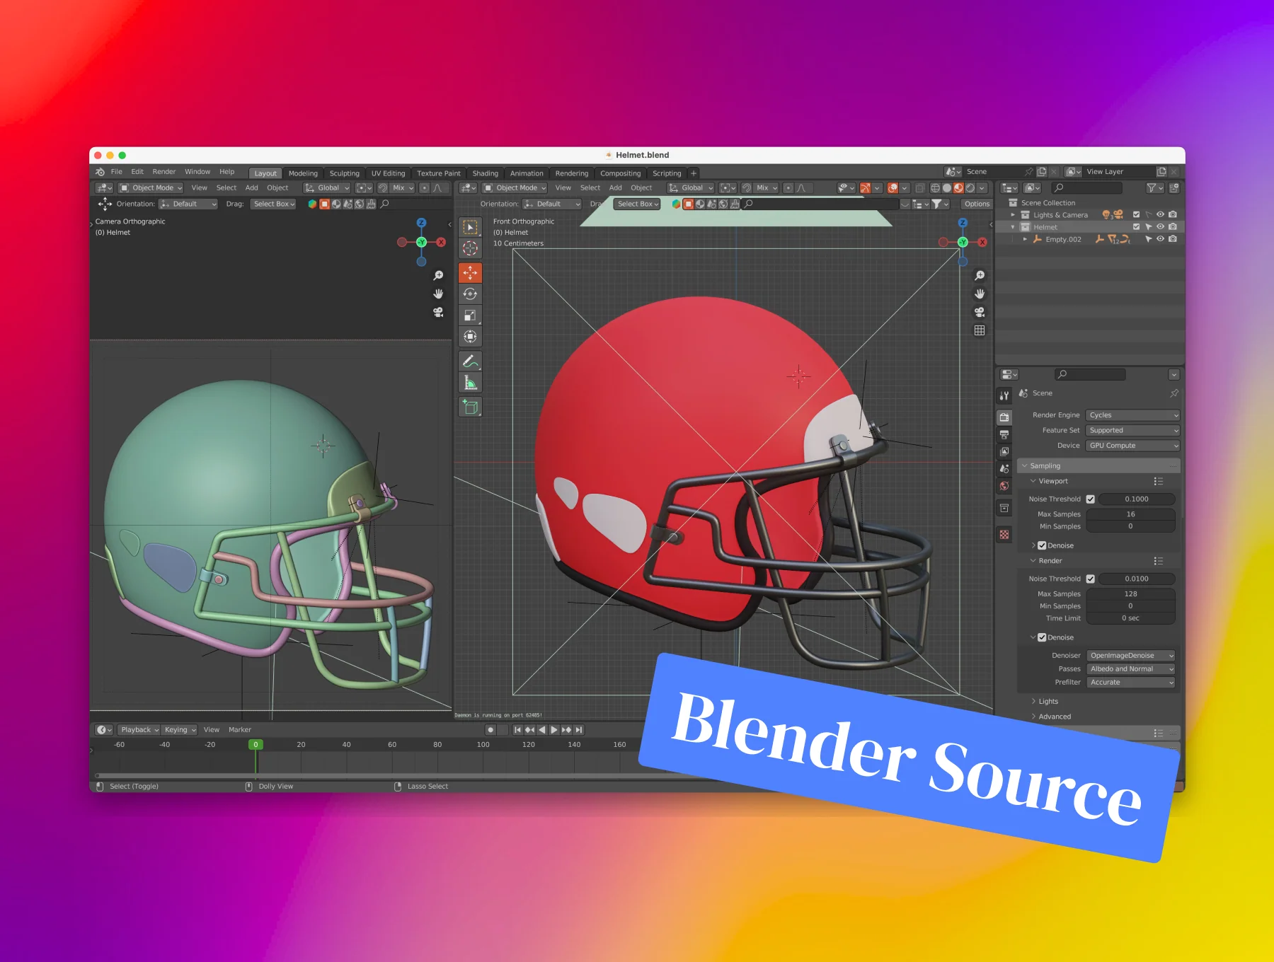Toggle the Render Noise Threshold checkbox
This screenshot has width=1274, height=962.
[x=1091, y=579]
